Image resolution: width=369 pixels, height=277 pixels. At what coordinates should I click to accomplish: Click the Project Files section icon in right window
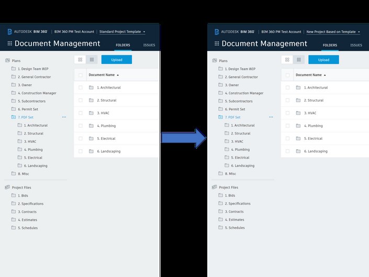215,187
